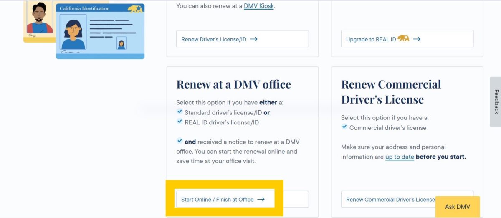Follow the 'up to date' link
501x218 pixels.
400,157
